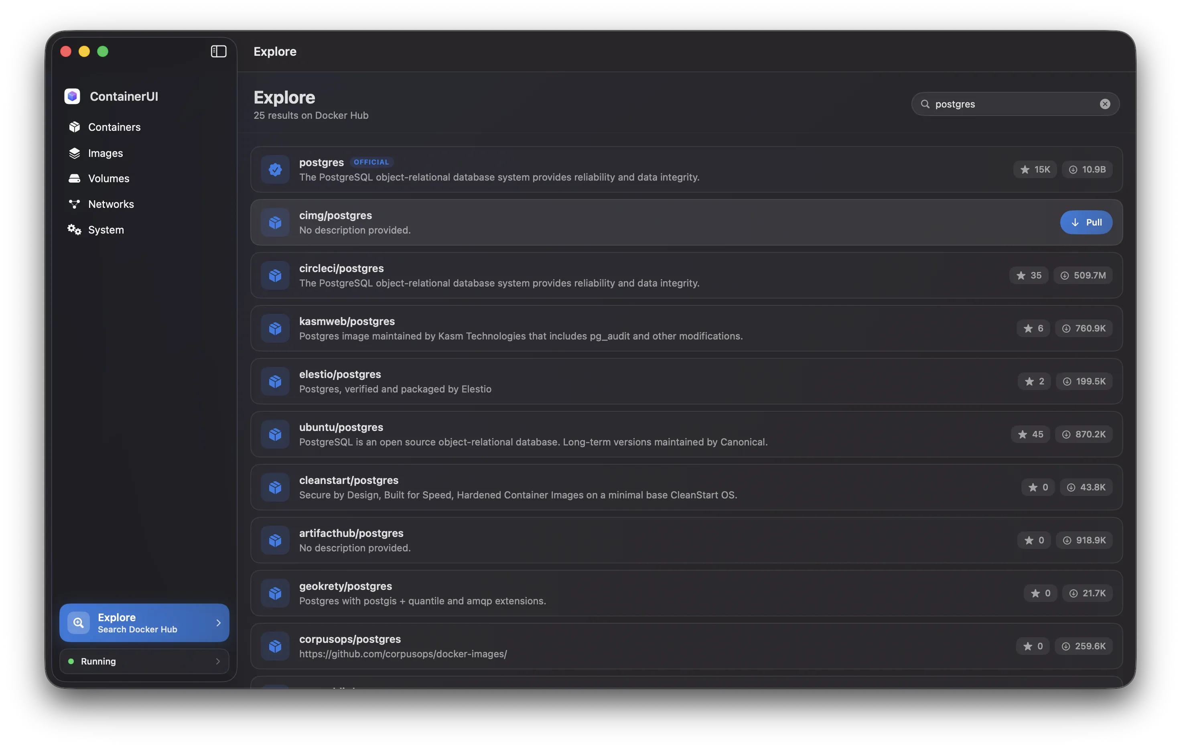The image size is (1181, 748).
Task: Open the Running status row
Action: tap(144, 661)
